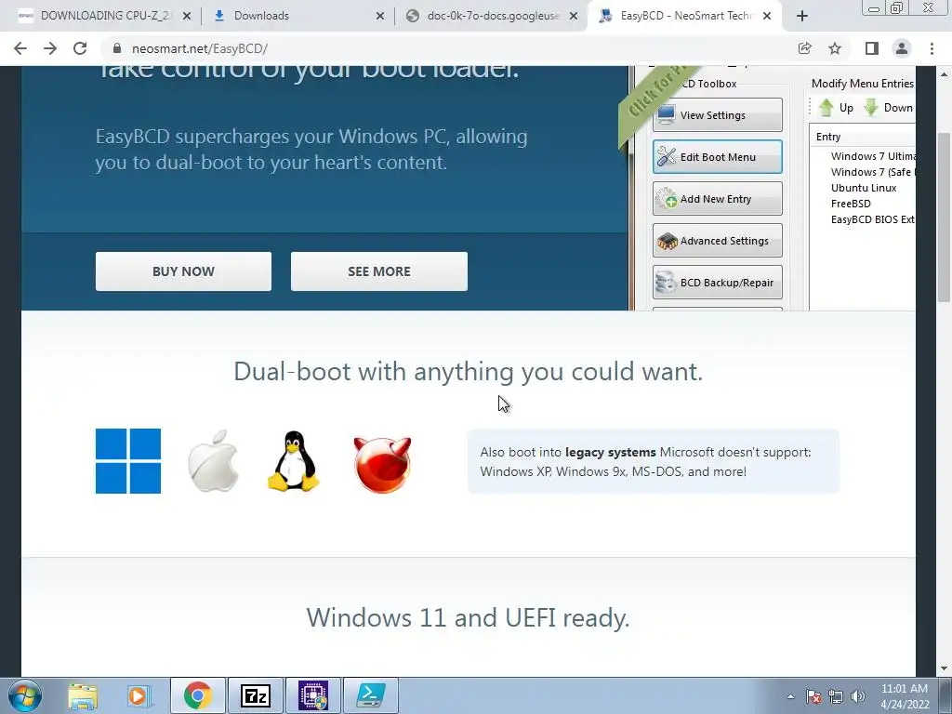Click the page scrollbar up arrow
Screen dimensions: 952x714
click(x=944, y=74)
